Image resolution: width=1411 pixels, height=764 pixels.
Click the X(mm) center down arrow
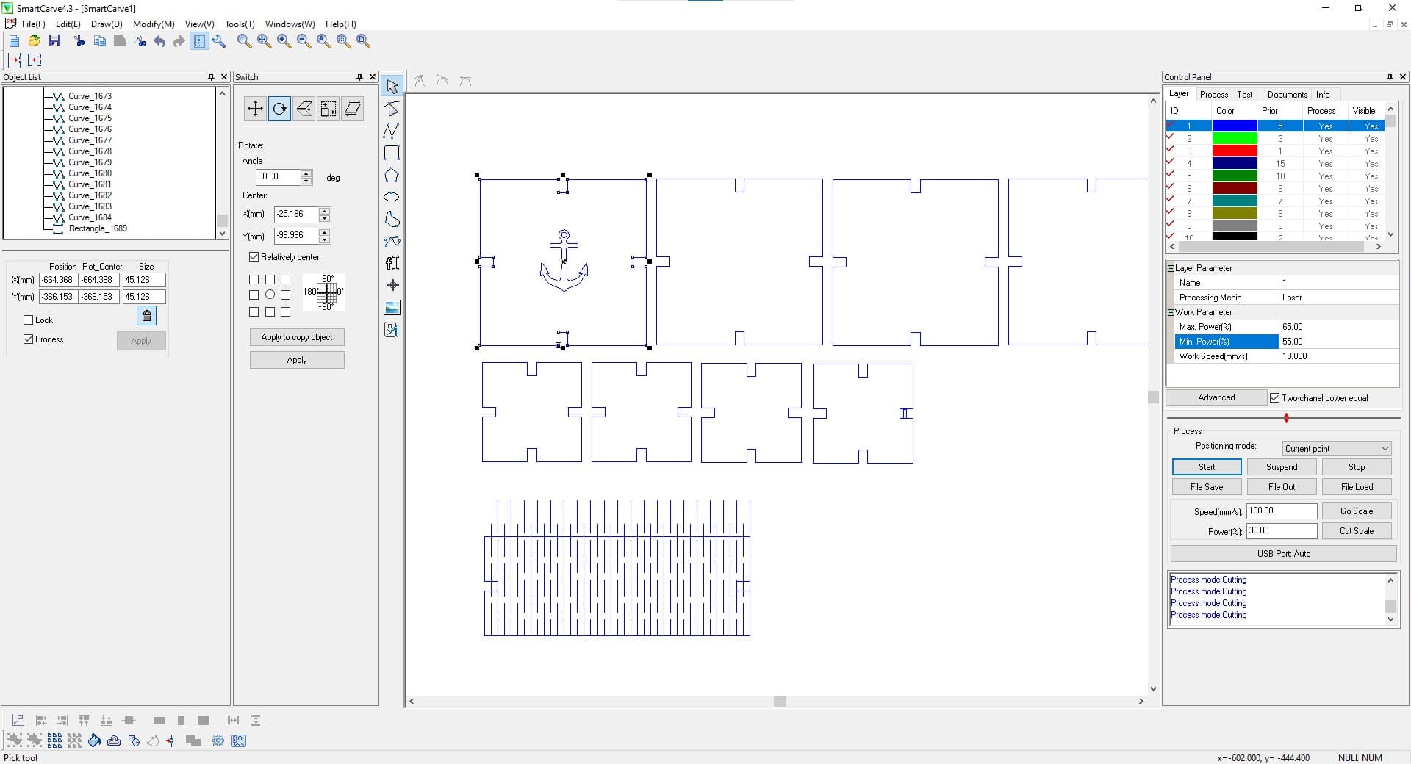coord(323,217)
